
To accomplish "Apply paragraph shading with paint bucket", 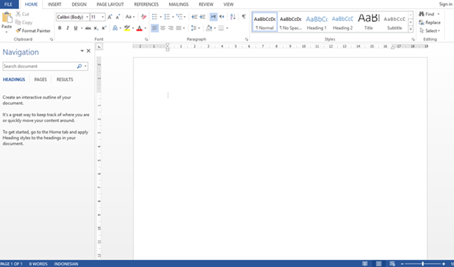I will pos(209,28).
